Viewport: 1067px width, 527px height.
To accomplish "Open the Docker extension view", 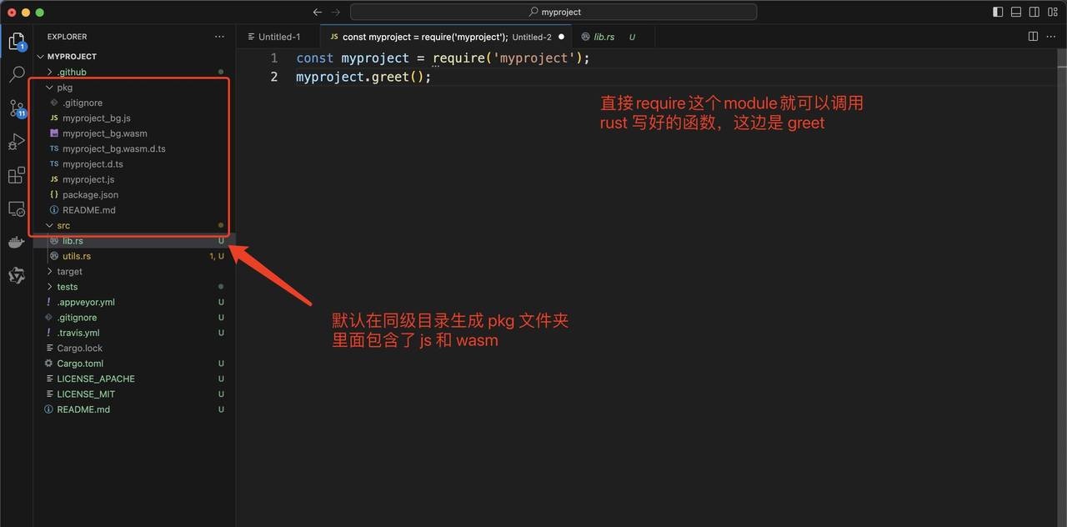I will [16, 243].
